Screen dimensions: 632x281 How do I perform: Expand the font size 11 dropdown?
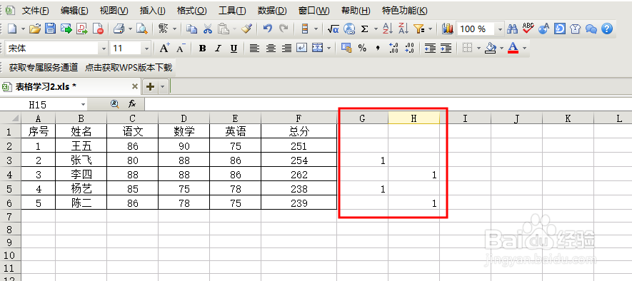point(146,48)
